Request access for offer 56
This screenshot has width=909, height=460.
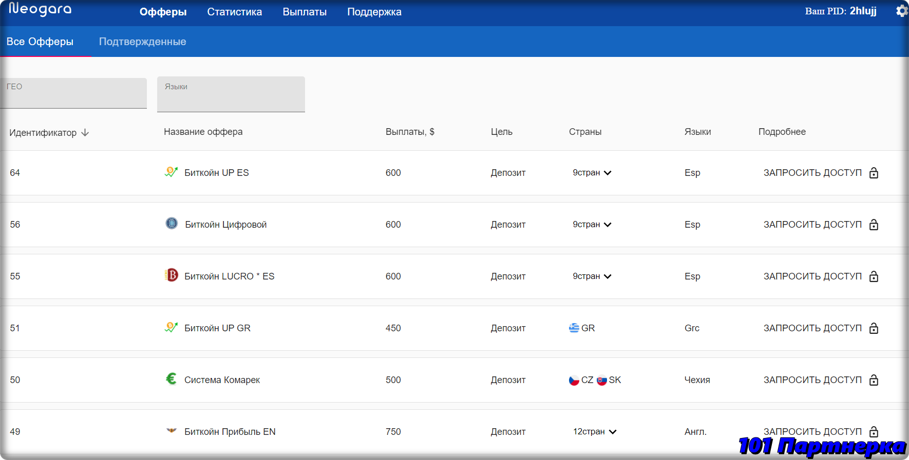[812, 225]
